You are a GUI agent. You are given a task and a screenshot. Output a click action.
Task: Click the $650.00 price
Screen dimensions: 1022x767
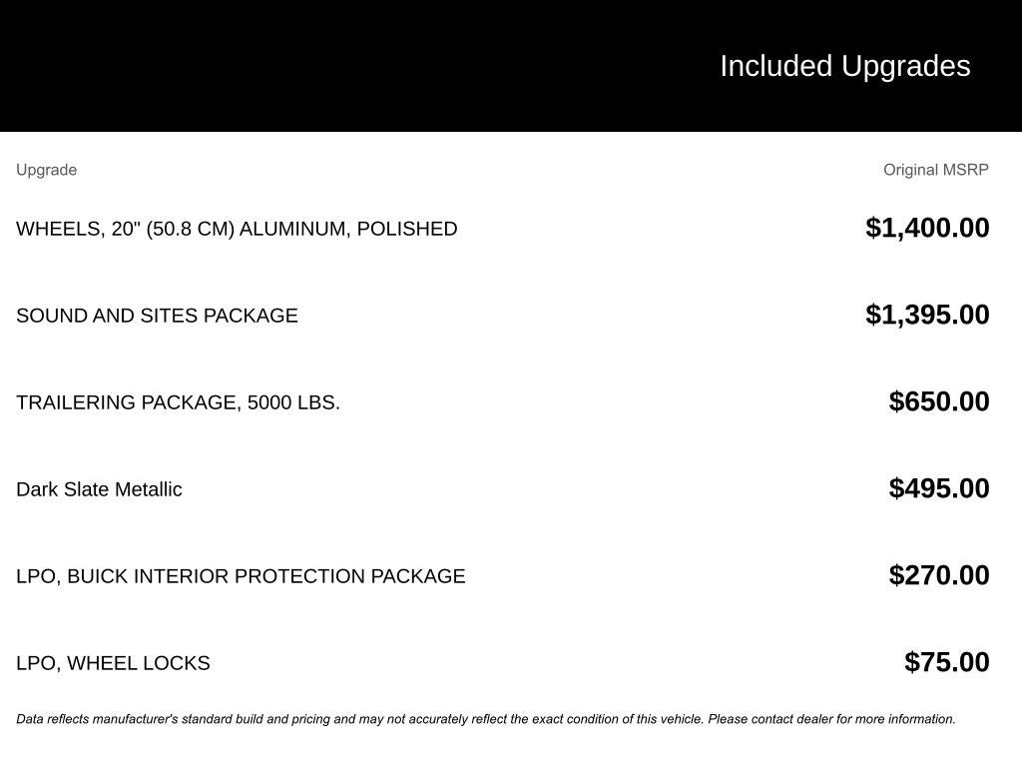939,401
